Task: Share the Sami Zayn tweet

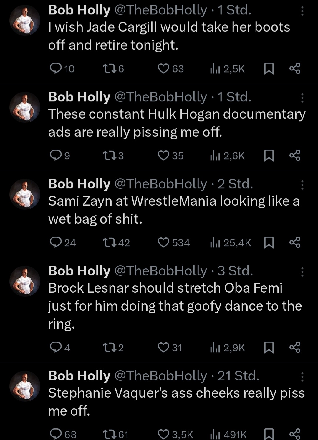Action: coord(295,242)
